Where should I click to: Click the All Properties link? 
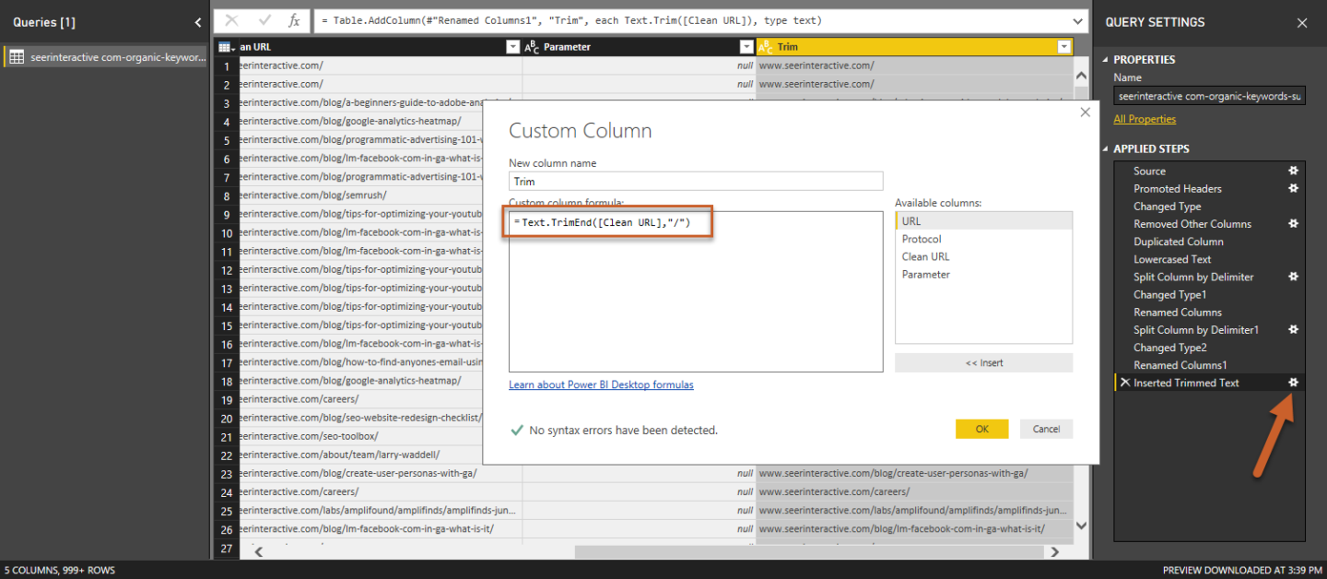pos(1145,119)
